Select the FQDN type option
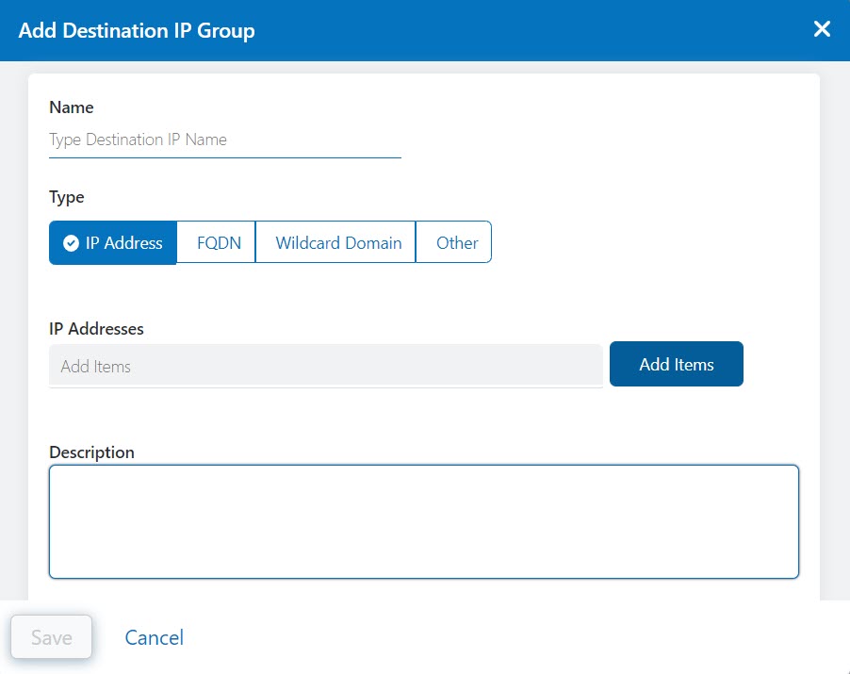This screenshot has width=850, height=674. tap(216, 242)
